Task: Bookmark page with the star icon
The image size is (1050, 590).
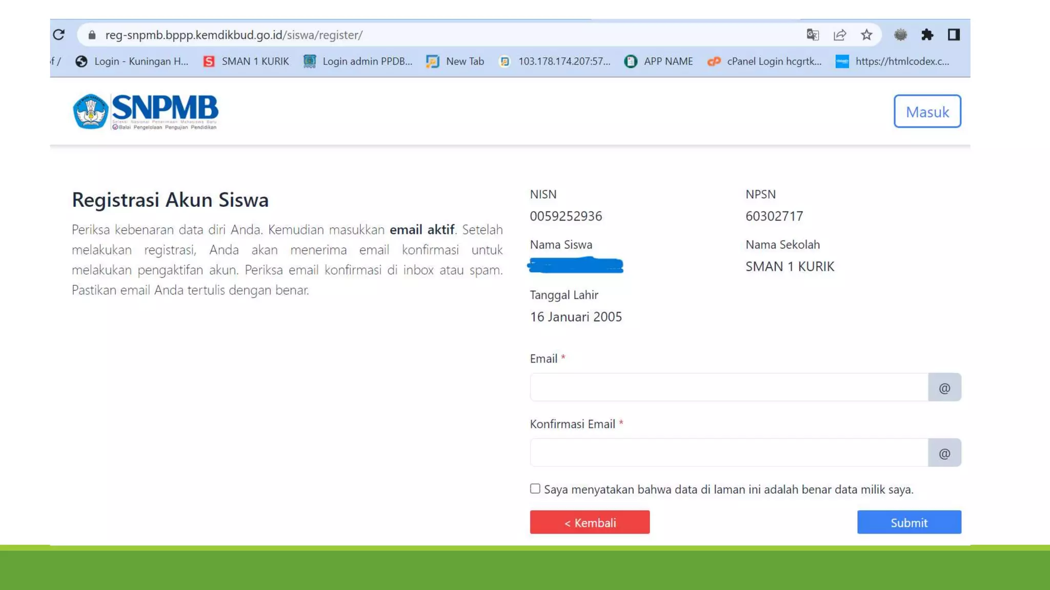Action: [866, 35]
